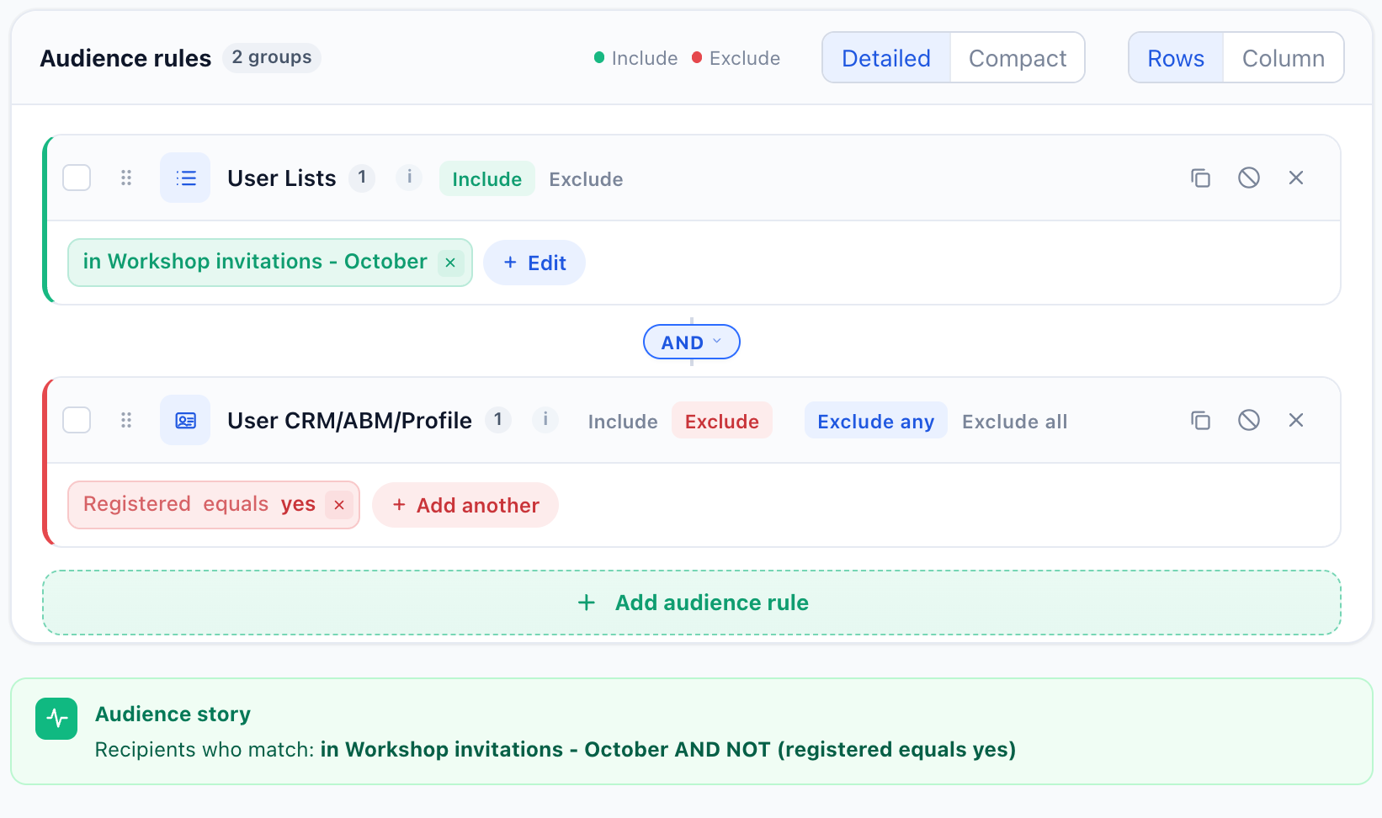Switch to Detailed view

(886, 58)
